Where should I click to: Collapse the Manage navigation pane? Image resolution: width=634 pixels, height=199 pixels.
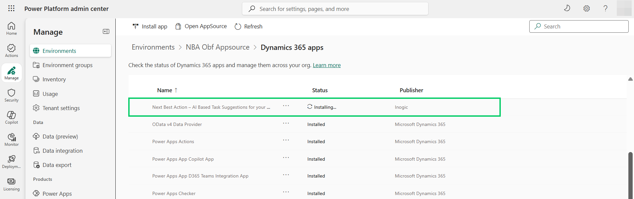coord(106,31)
